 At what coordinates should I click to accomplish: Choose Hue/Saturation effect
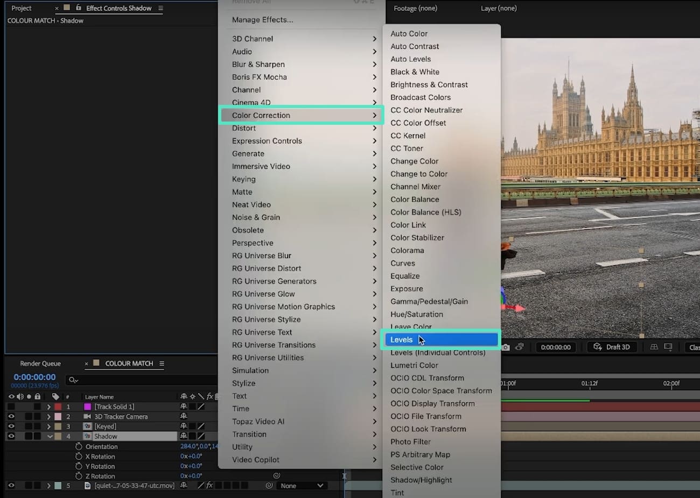[x=442, y=314]
